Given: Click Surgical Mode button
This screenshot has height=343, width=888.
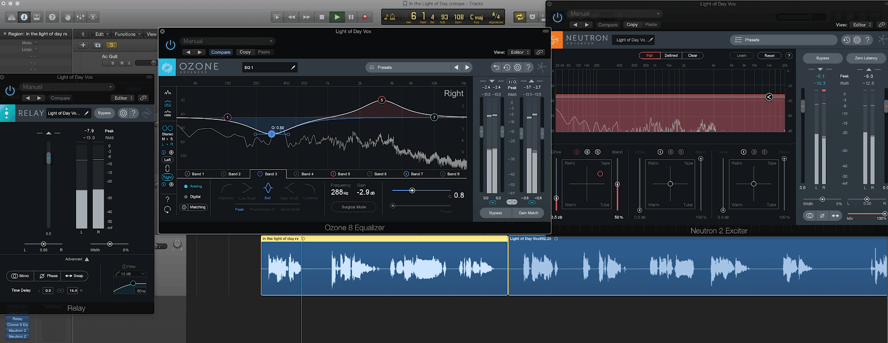Looking at the screenshot, I should point(354,207).
